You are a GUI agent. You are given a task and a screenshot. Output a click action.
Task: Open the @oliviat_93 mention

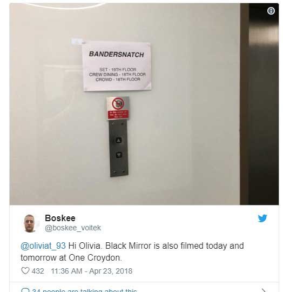pos(43,245)
